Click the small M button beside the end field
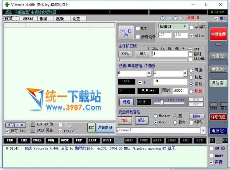The height and width of the screenshot is (170, 230). (185, 73)
